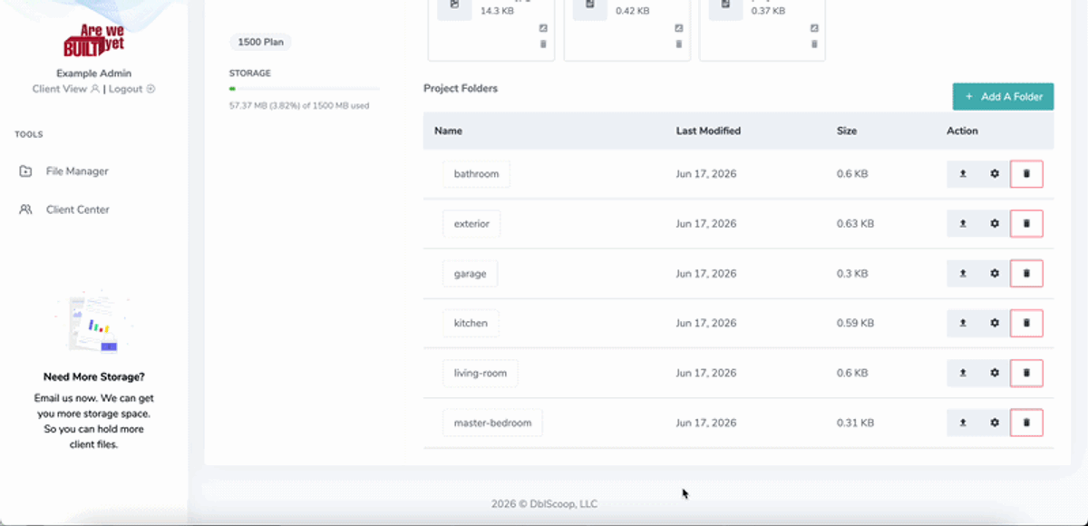
Task: Open File Manager from the sidebar
Action: (63, 171)
